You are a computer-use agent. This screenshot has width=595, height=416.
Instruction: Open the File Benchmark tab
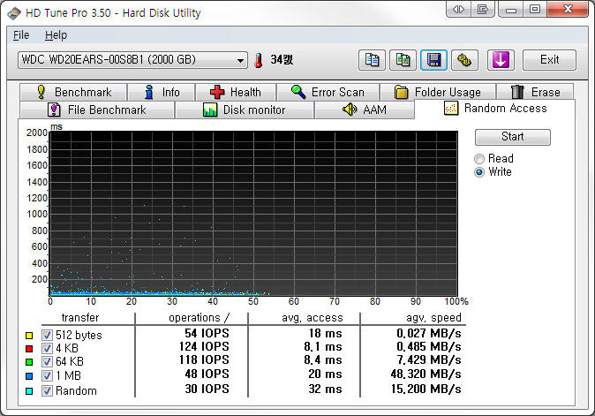97,110
